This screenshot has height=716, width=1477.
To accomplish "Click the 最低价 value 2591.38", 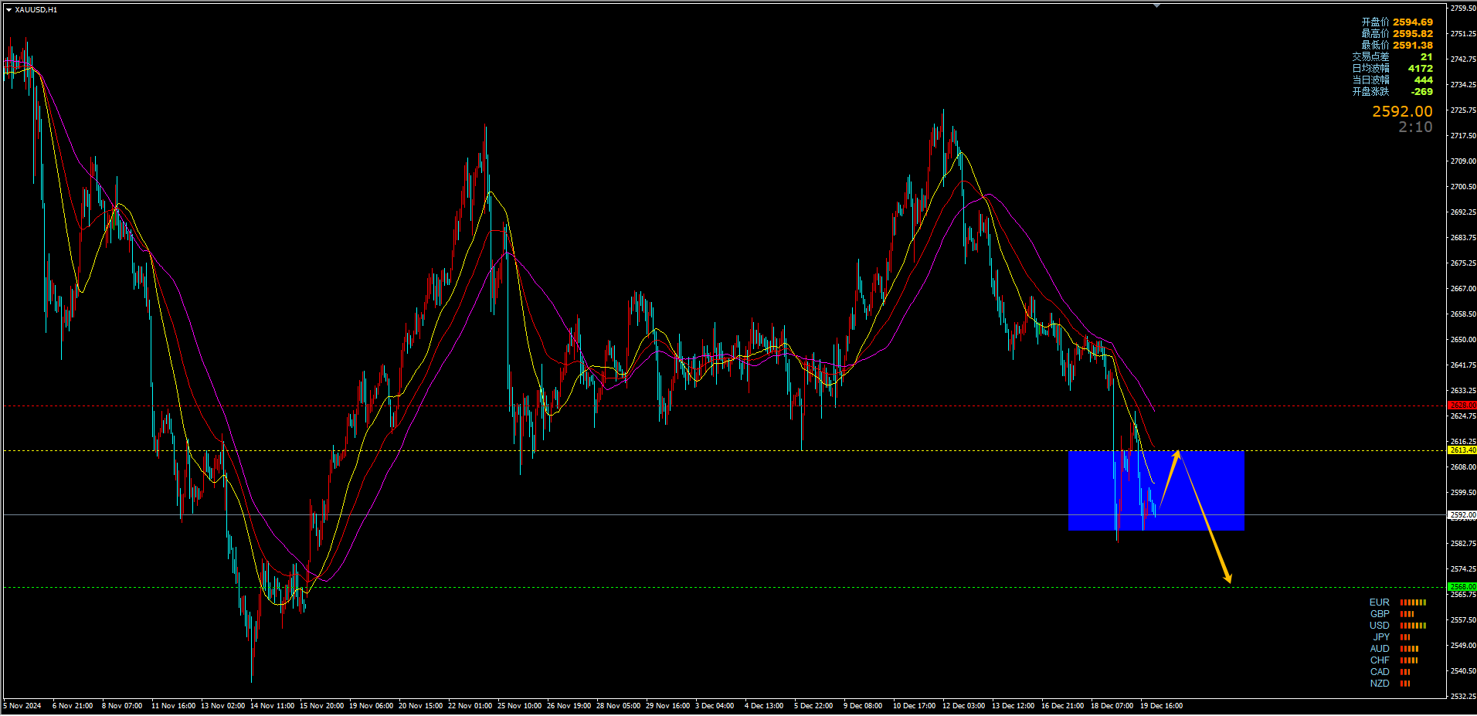I will 1413,46.
